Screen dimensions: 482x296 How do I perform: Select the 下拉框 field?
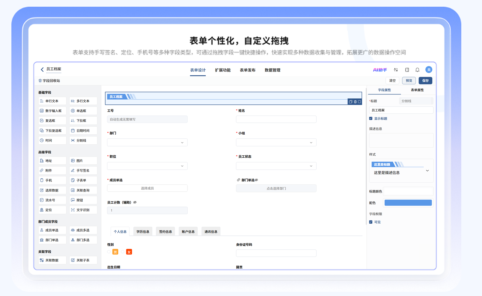[83, 121]
